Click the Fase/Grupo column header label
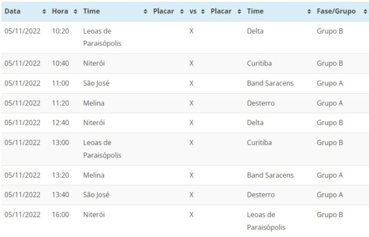Image resolution: width=369 pixels, height=237 pixels. click(x=336, y=12)
